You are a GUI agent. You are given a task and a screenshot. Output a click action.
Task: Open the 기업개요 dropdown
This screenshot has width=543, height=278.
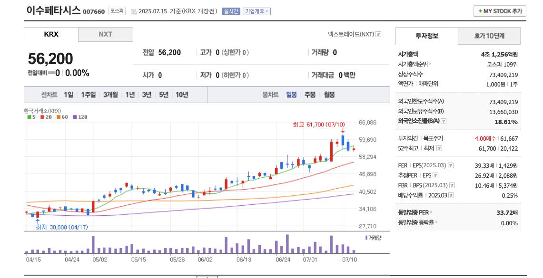(x=257, y=11)
